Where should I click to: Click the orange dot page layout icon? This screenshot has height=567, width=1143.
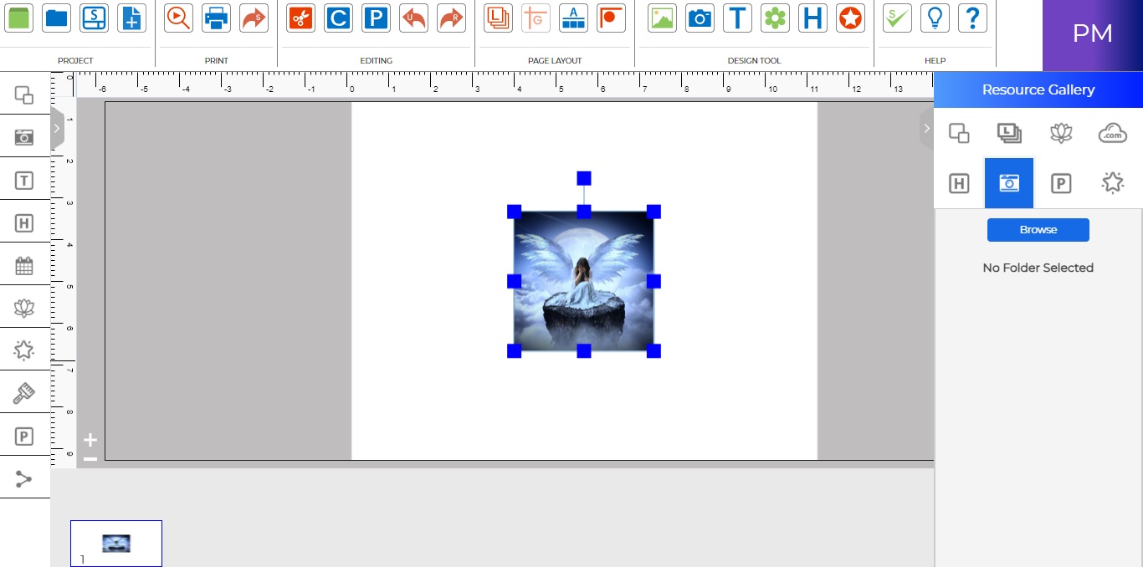coord(611,18)
